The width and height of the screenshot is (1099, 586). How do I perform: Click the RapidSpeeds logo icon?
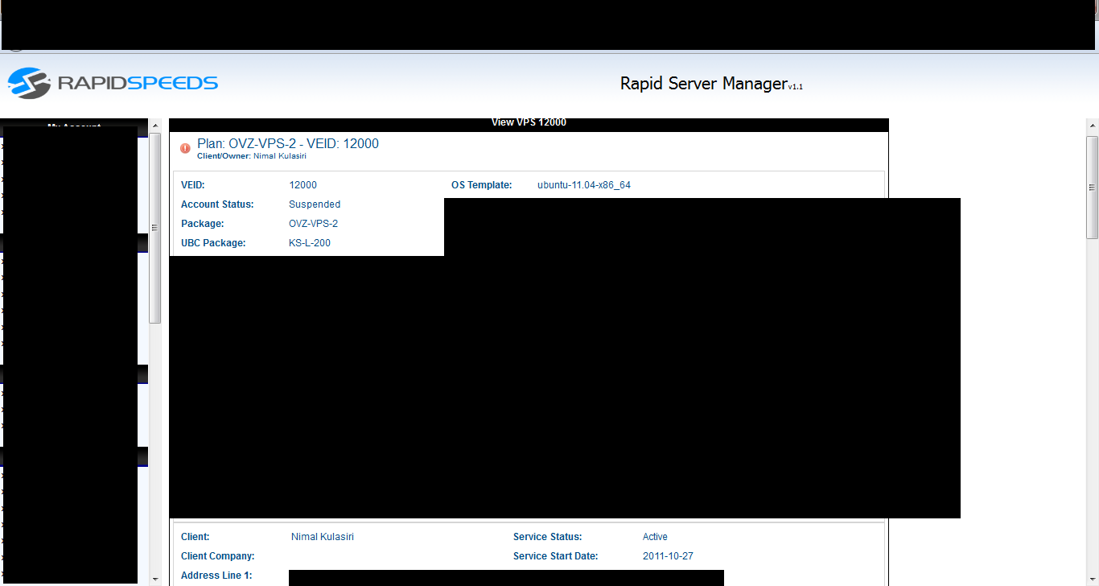pyautogui.click(x=29, y=83)
